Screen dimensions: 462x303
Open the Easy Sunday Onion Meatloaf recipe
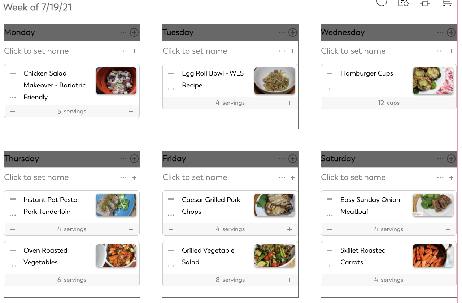370,205
